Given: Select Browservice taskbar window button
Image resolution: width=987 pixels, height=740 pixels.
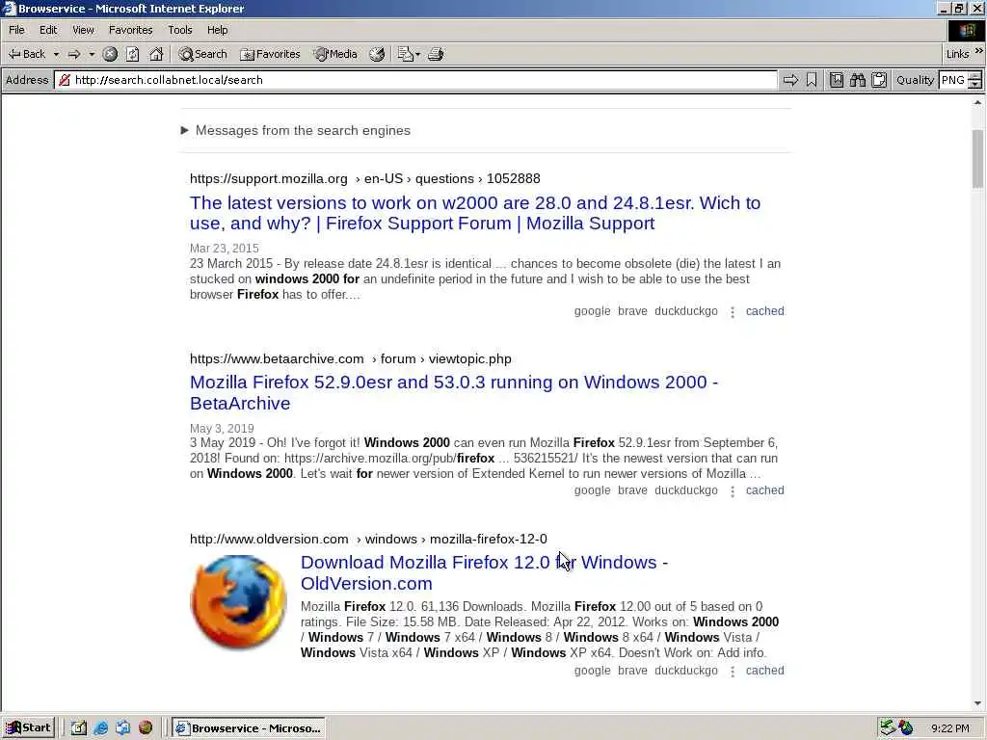Looking at the screenshot, I should tap(249, 728).
